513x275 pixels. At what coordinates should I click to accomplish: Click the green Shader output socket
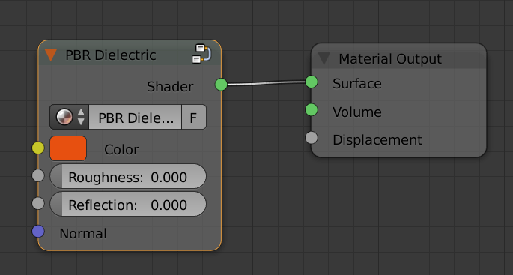pyautogui.click(x=221, y=85)
